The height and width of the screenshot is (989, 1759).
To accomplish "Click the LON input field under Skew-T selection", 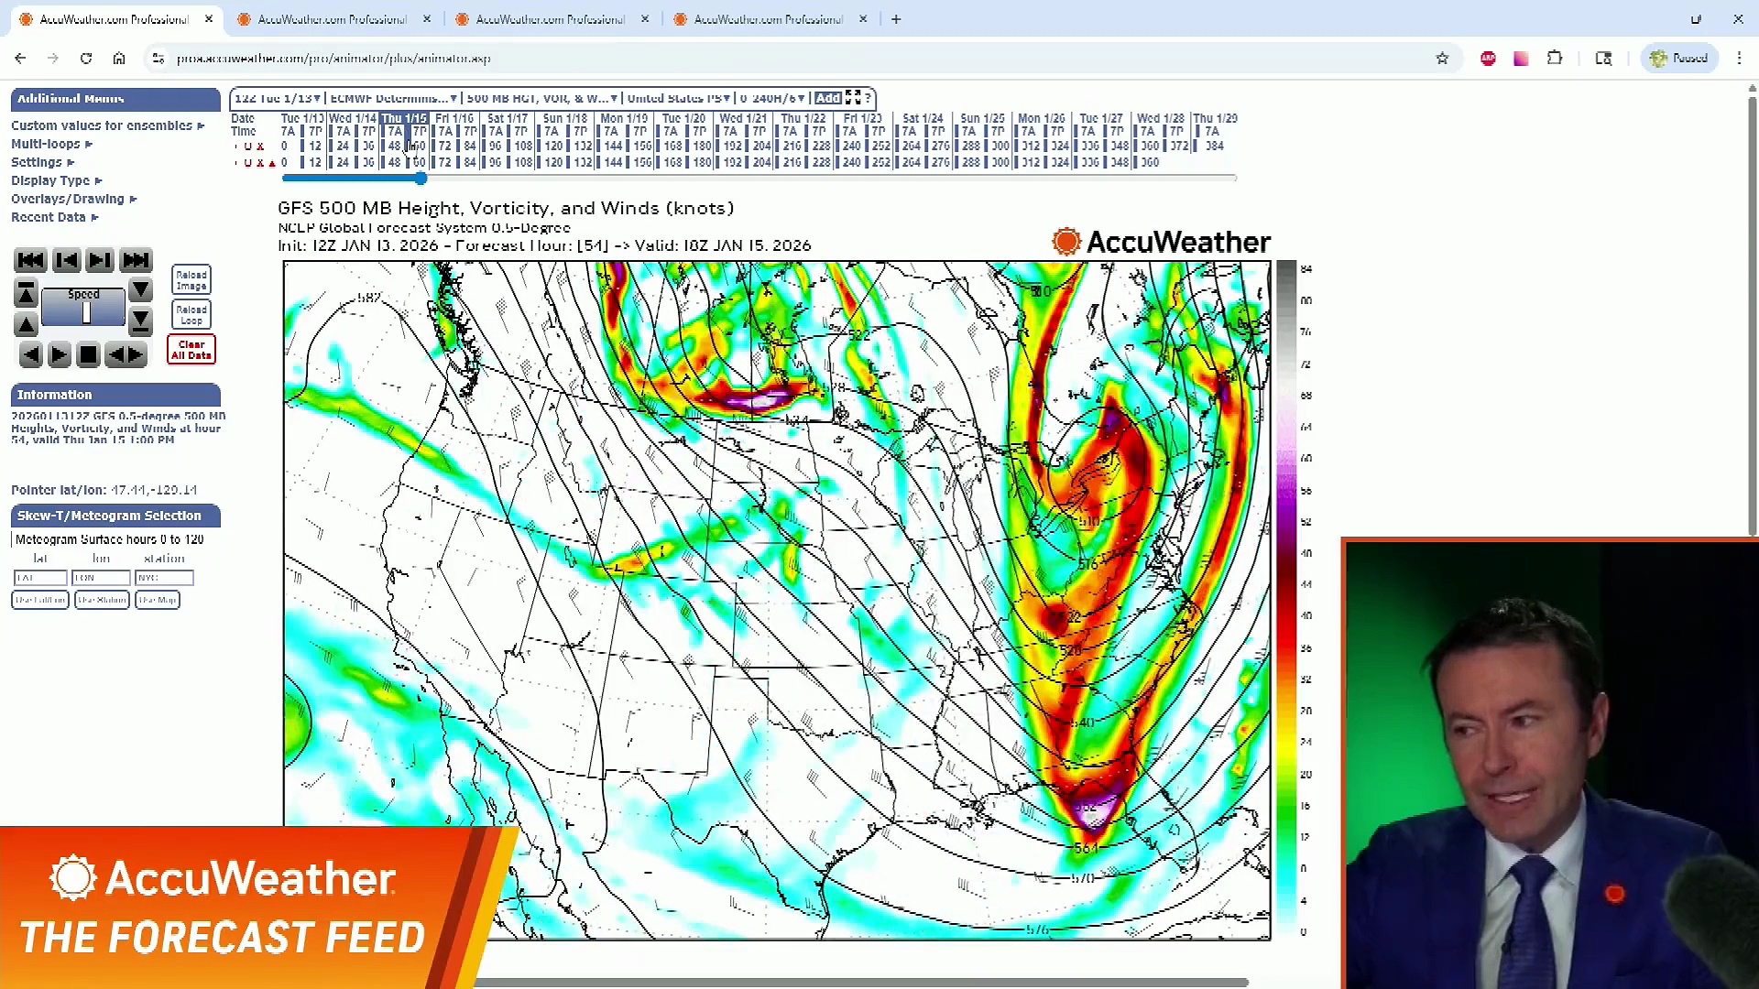I will (x=101, y=578).
